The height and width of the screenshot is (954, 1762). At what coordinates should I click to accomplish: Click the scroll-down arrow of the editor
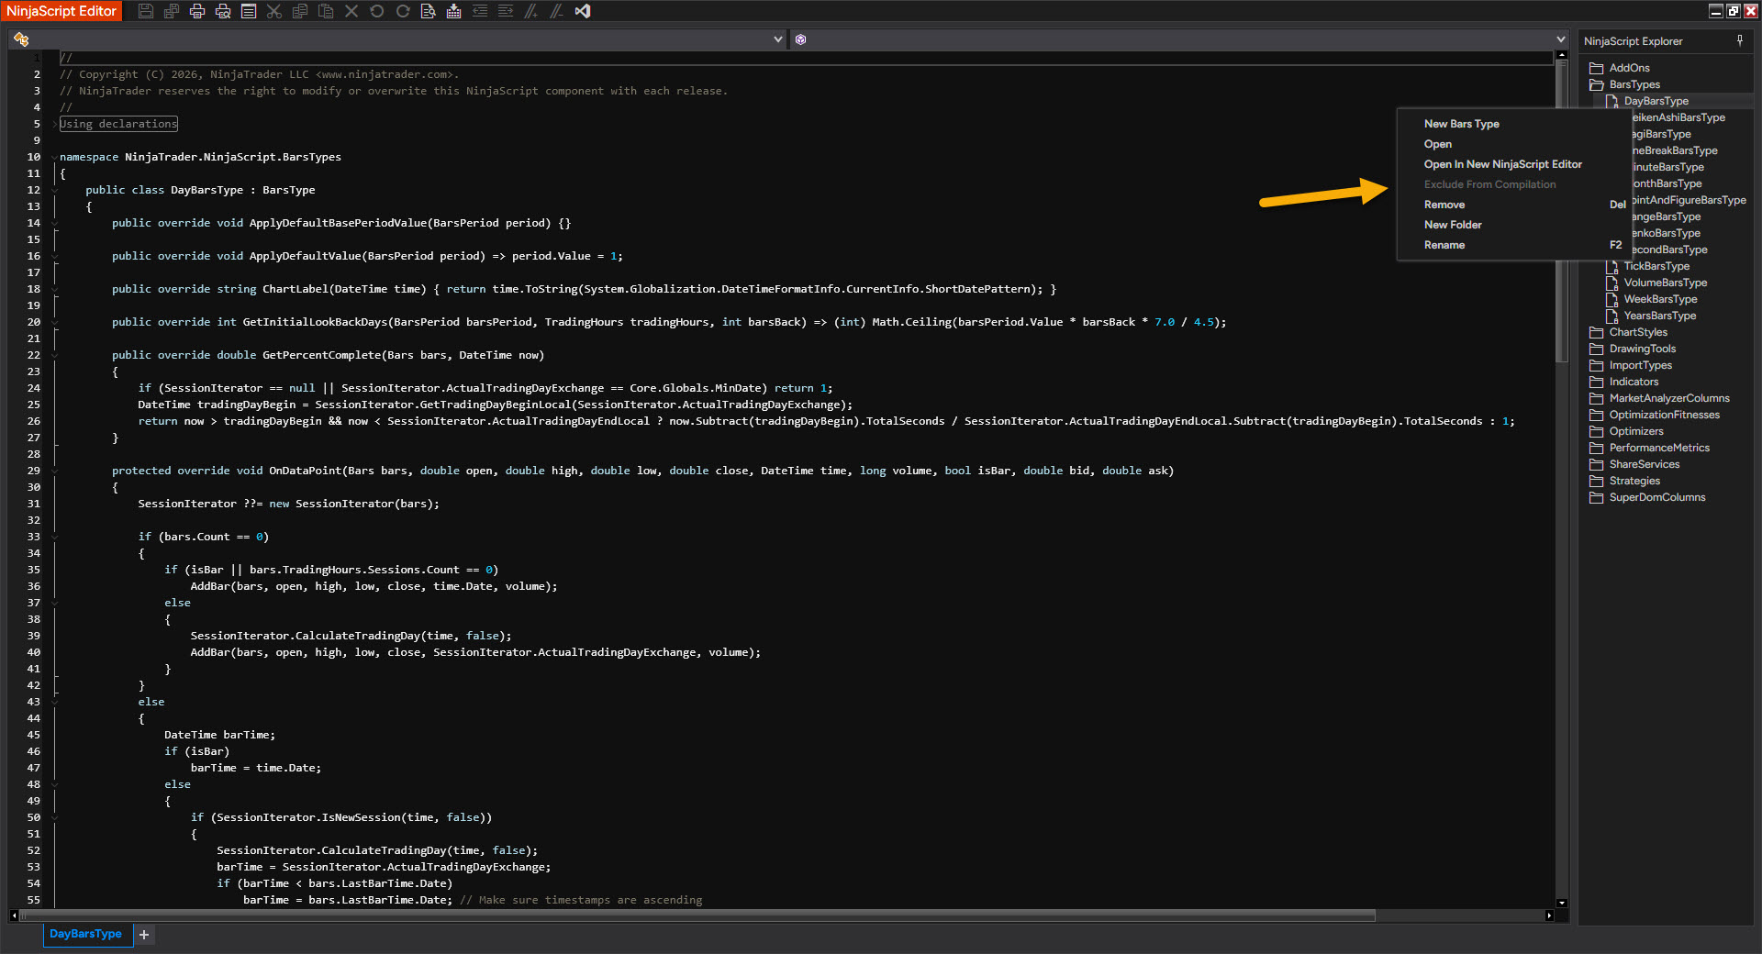[1561, 904]
